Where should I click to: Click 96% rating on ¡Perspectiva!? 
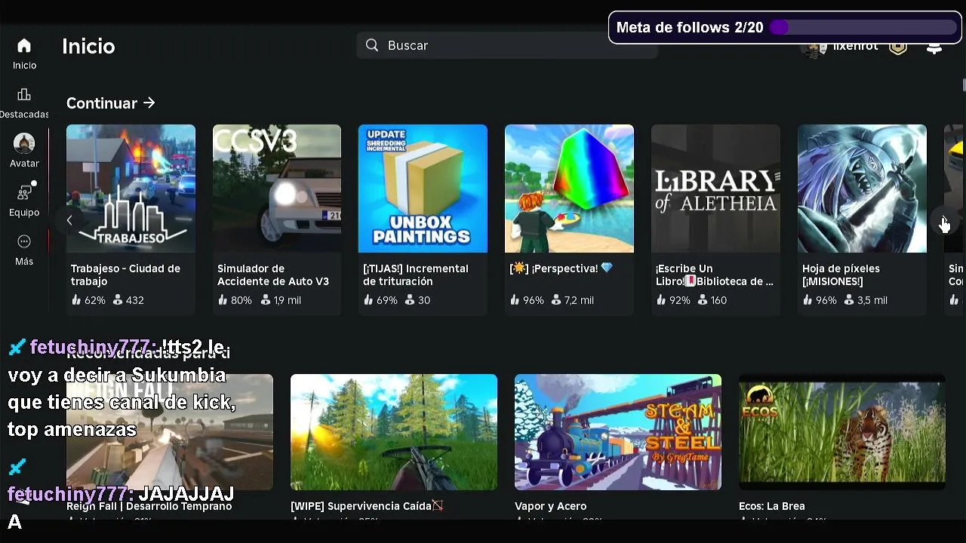pyautogui.click(x=527, y=300)
